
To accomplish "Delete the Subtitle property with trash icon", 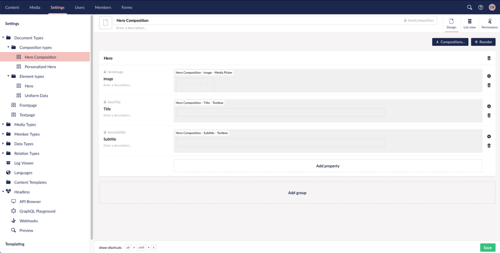I will (489, 146).
